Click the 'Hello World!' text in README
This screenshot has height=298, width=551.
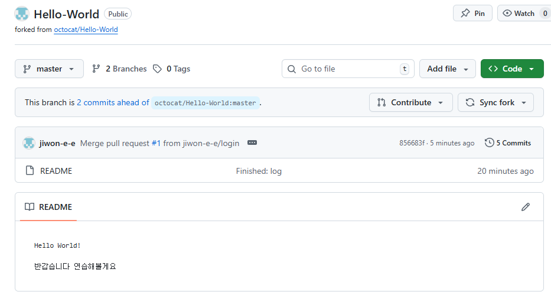(57, 245)
